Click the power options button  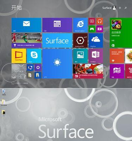tap(120, 8)
